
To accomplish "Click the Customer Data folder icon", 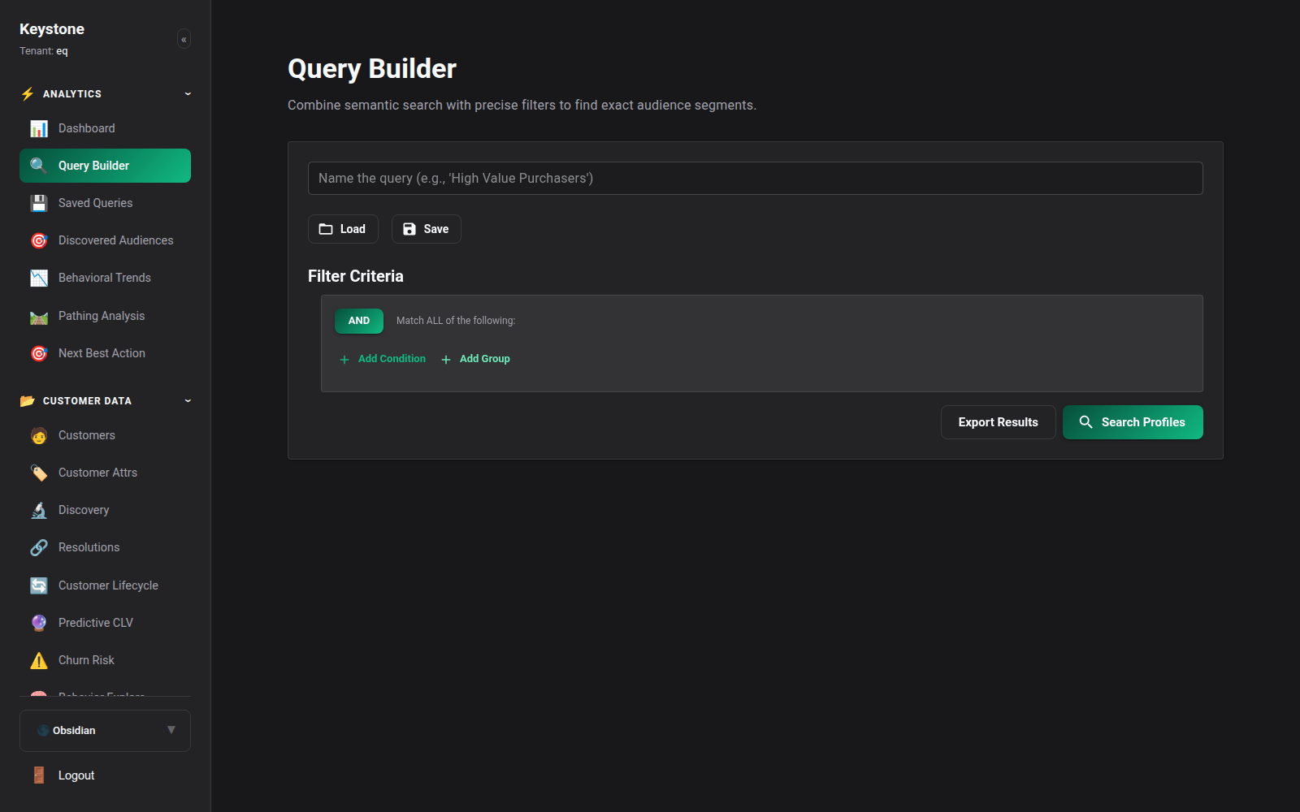I will (28, 401).
